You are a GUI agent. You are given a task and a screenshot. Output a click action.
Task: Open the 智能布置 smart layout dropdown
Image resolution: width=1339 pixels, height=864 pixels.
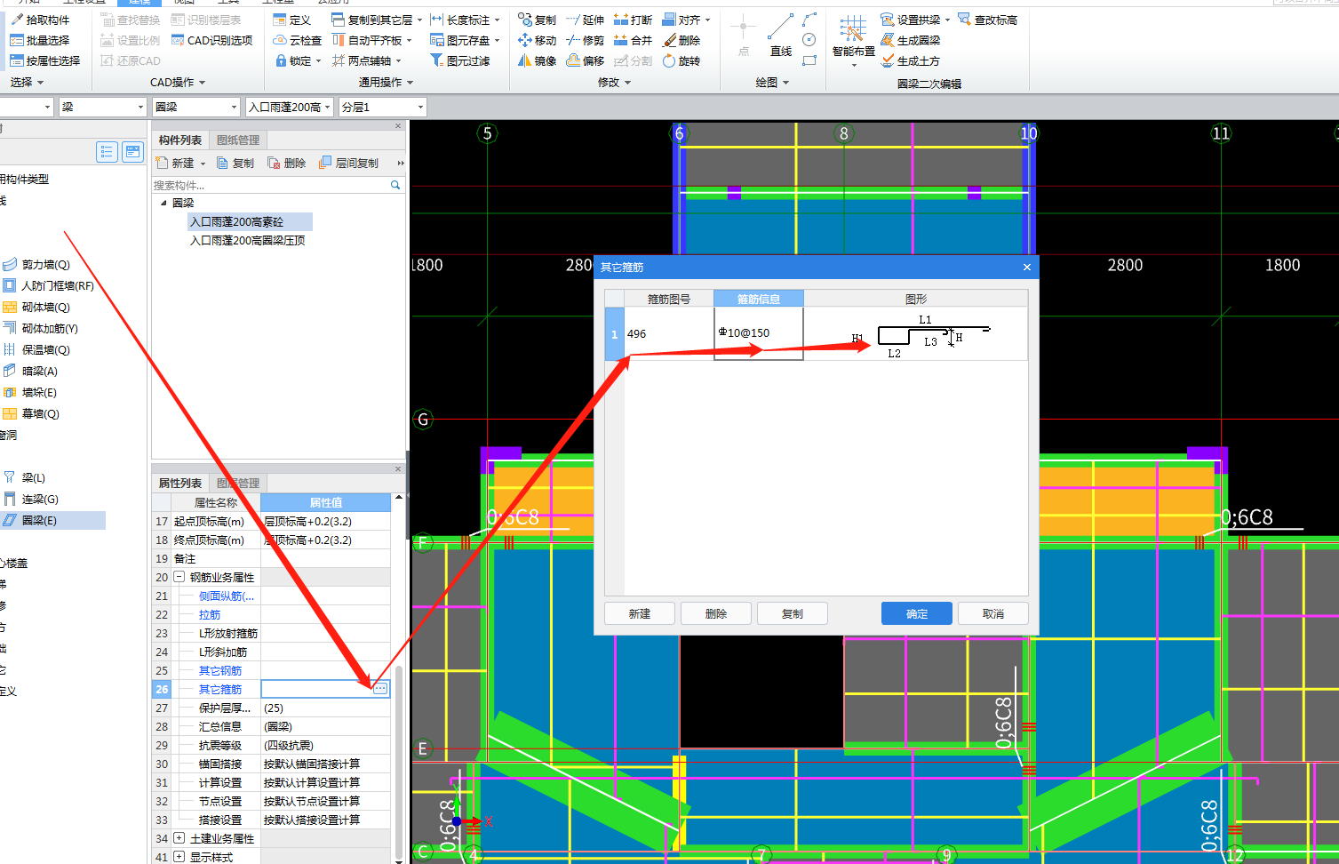pyautogui.click(x=853, y=64)
